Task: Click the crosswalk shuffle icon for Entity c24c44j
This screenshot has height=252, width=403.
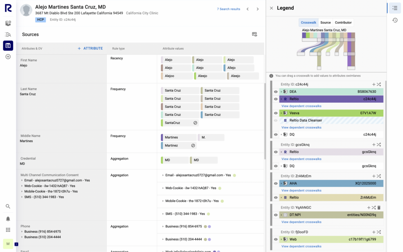Action: point(379,84)
